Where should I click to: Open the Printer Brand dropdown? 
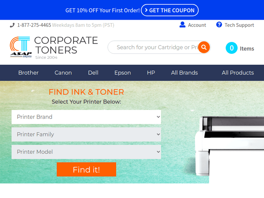pos(86,117)
